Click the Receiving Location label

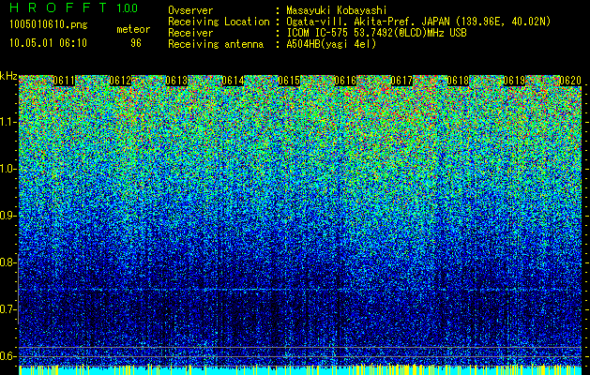tap(219, 22)
